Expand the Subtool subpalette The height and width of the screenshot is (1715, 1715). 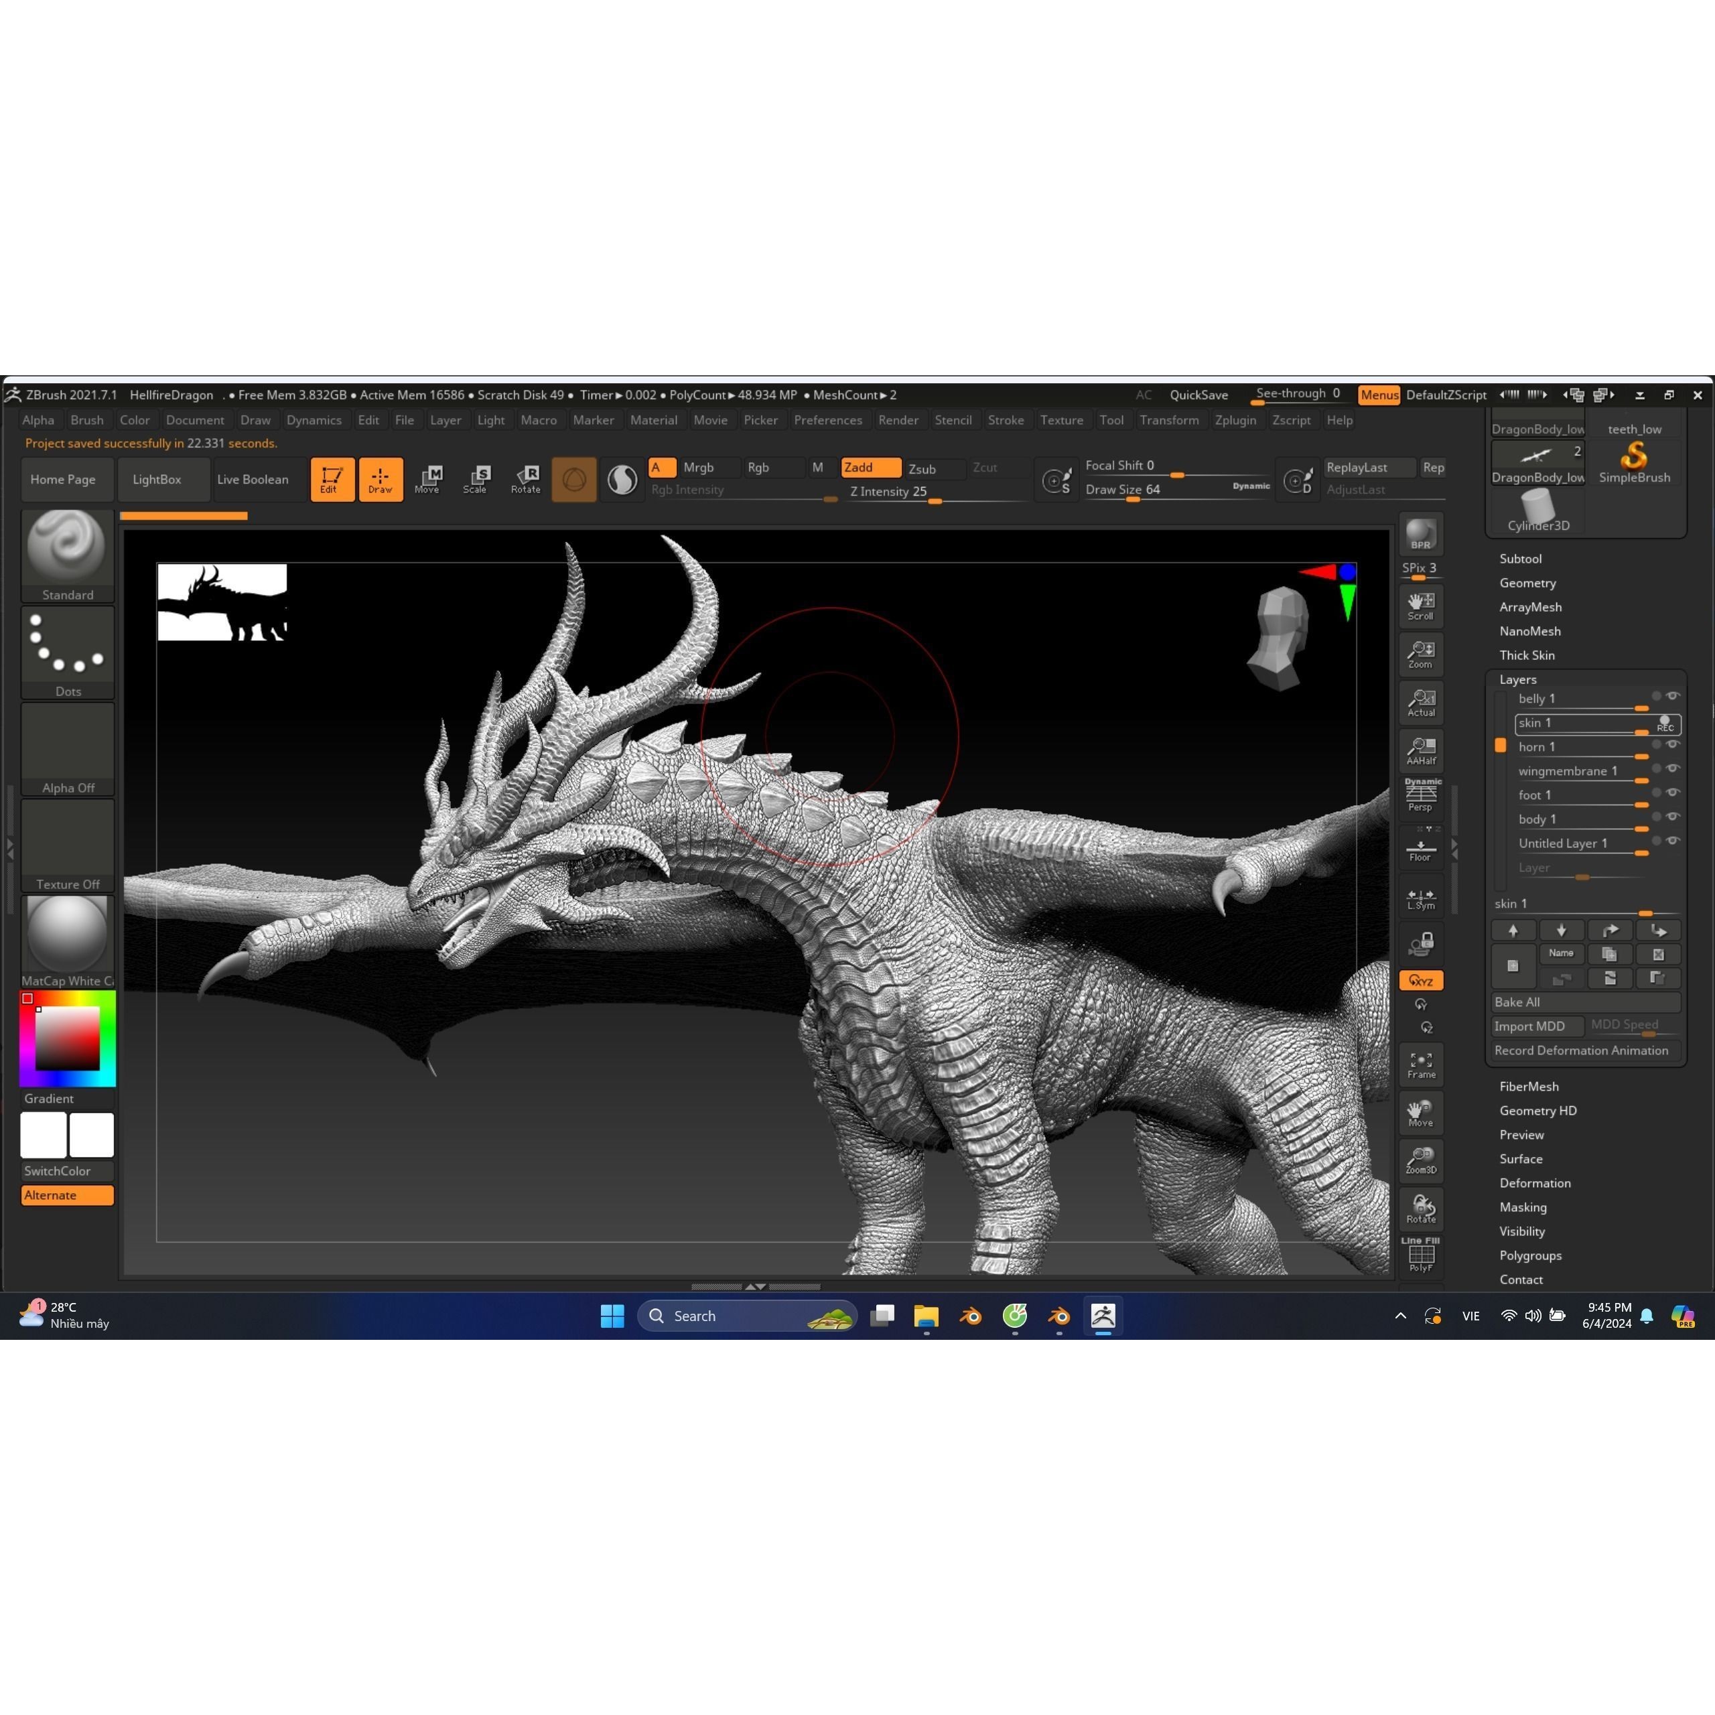pyautogui.click(x=1521, y=558)
